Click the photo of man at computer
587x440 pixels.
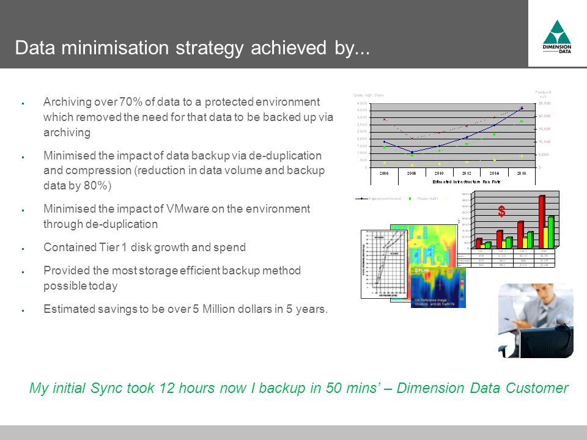click(x=536, y=321)
